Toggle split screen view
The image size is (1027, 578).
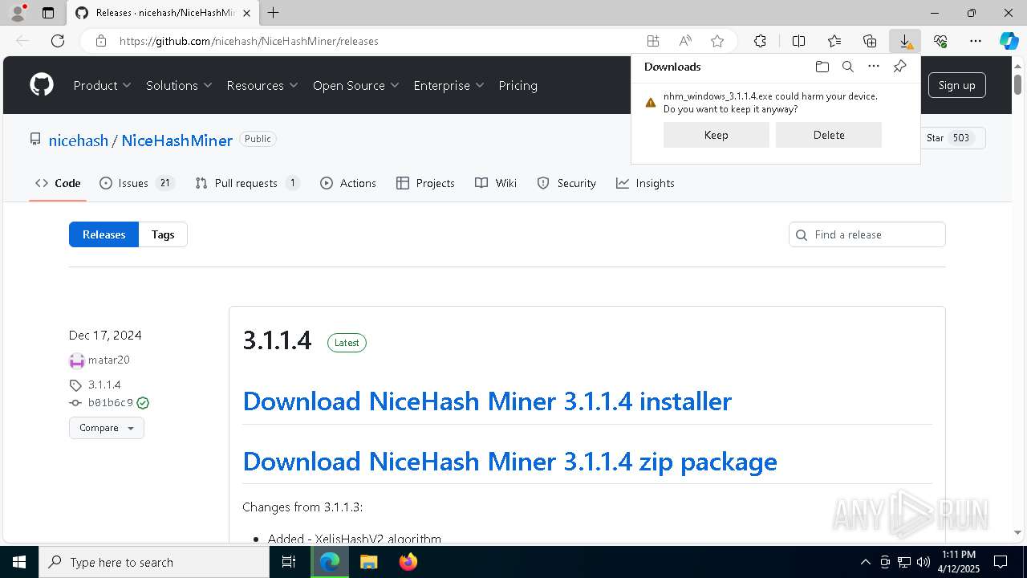[x=798, y=41]
